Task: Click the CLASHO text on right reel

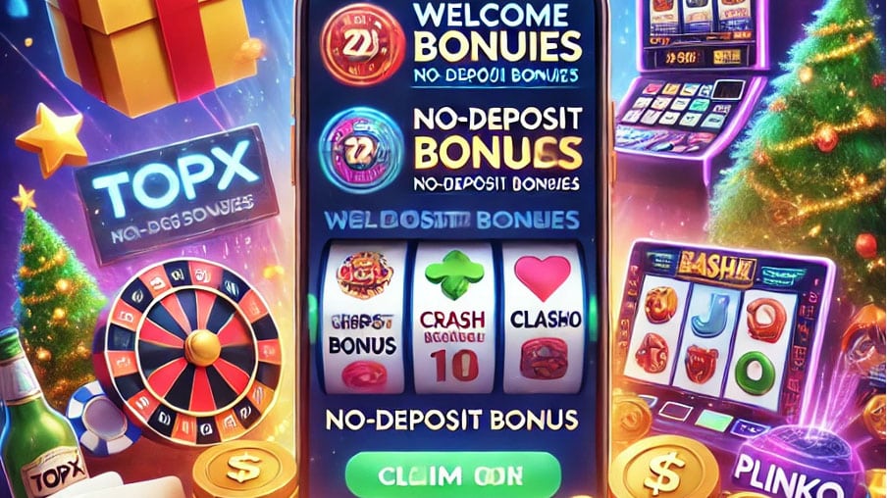Action: [x=546, y=320]
